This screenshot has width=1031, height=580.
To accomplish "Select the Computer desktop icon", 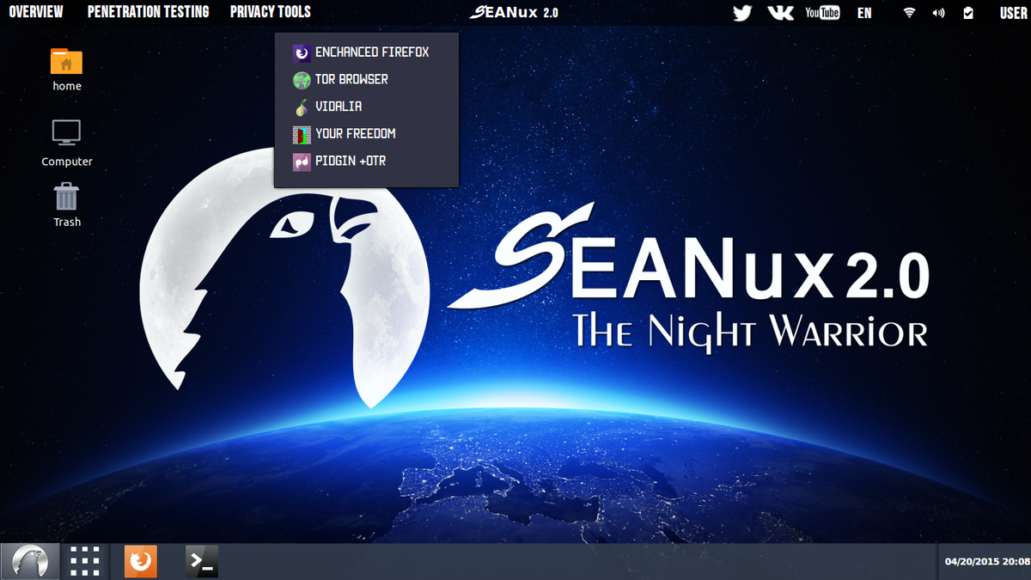I will 67,143.
